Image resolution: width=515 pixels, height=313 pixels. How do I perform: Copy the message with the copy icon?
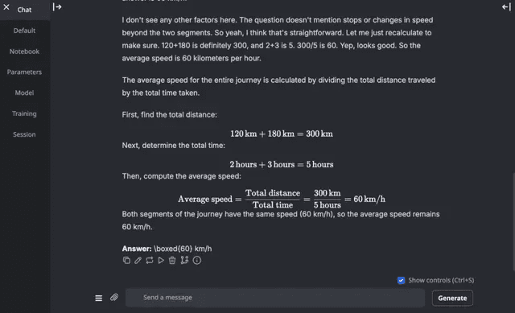126,261
